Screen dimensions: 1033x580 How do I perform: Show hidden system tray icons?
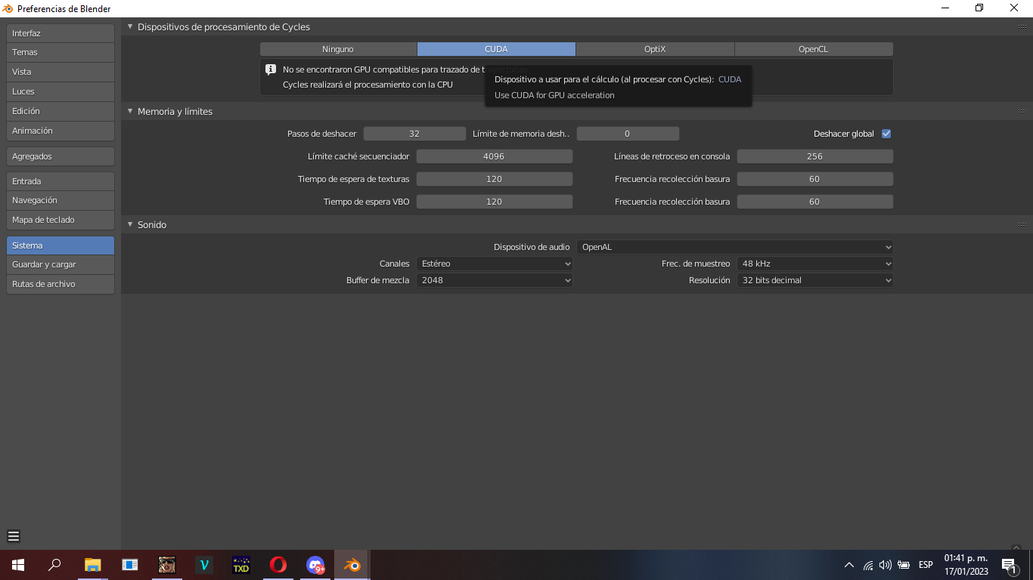(849, 565)
